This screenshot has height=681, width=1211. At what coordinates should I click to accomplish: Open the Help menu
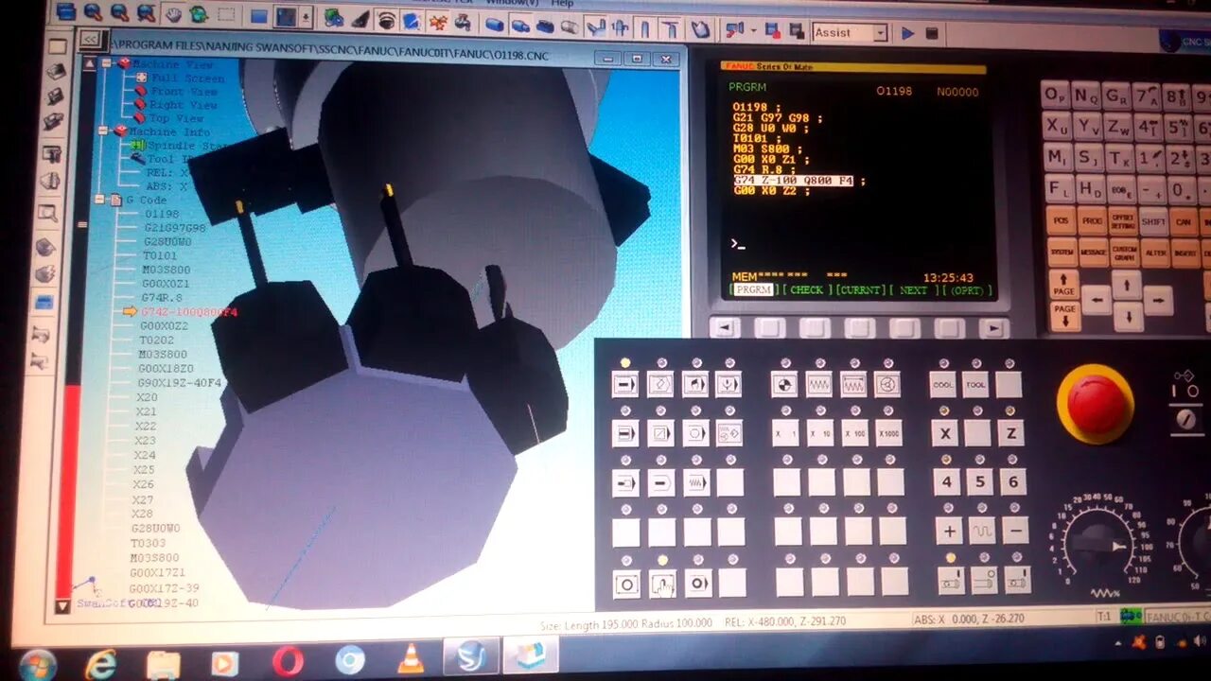(562, 4)
